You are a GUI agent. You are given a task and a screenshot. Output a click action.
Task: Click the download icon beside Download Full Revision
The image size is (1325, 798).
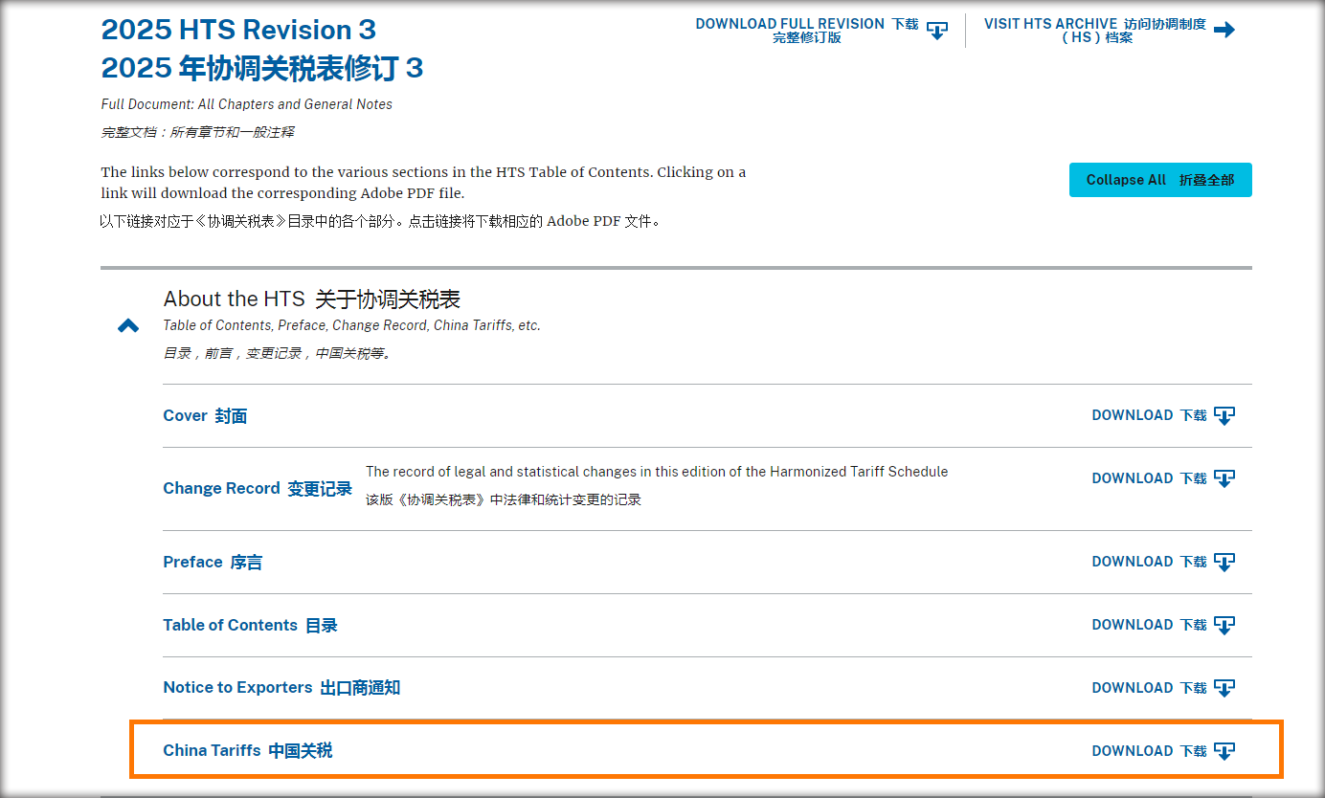(x=937, y=31)
